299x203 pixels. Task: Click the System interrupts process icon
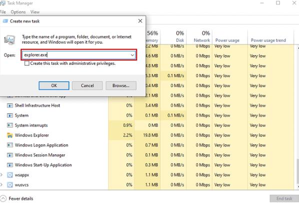9,125
